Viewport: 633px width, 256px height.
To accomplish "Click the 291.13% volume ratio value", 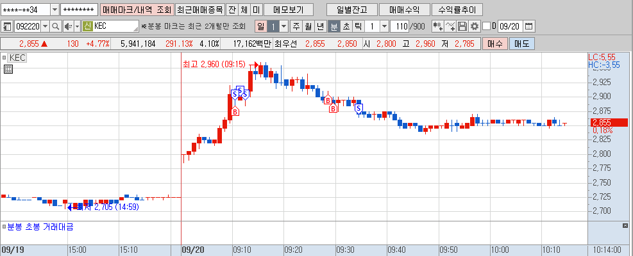I will 179,44.
